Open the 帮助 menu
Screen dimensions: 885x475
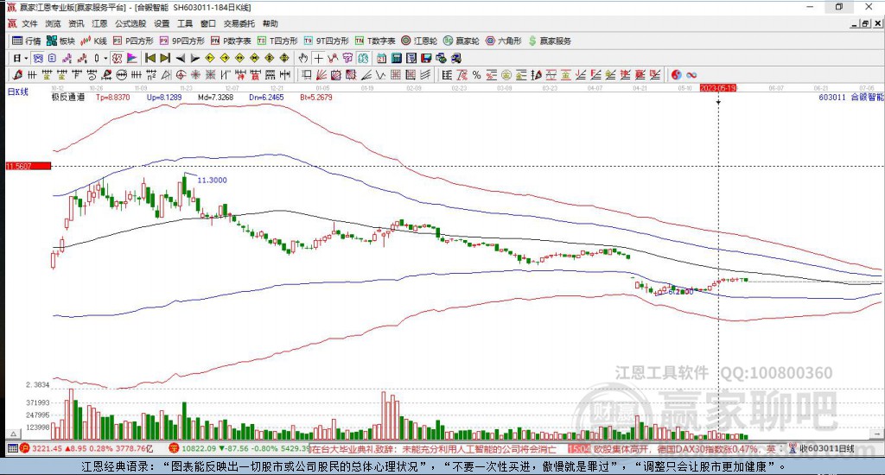271,23
